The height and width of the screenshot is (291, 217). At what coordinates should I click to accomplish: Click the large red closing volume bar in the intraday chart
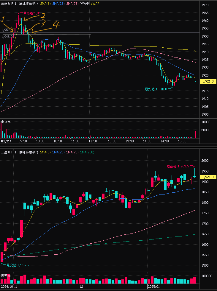(195, 135)
